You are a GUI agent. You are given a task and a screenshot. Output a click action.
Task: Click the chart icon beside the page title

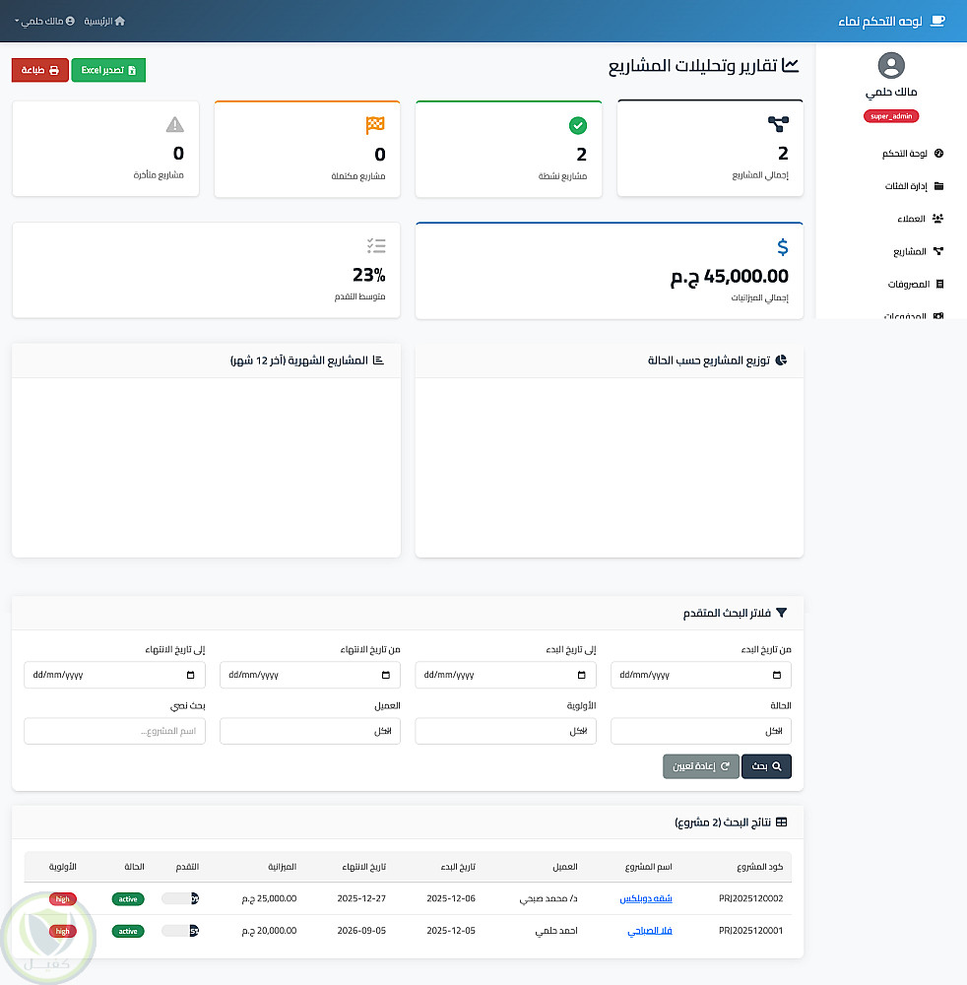(x=791, y=65)
